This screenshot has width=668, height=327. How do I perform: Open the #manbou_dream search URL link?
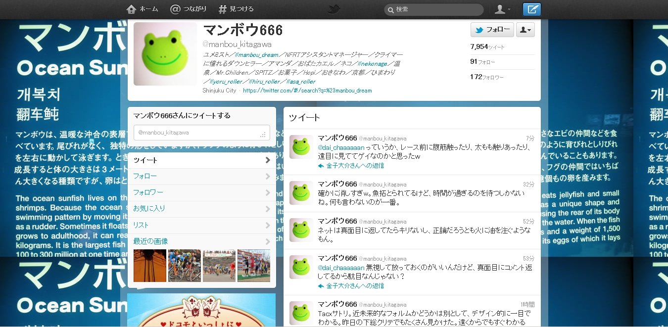point(307,91)
